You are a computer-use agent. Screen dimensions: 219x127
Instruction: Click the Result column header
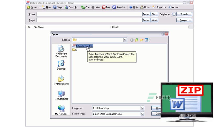[x=149, y=27]
